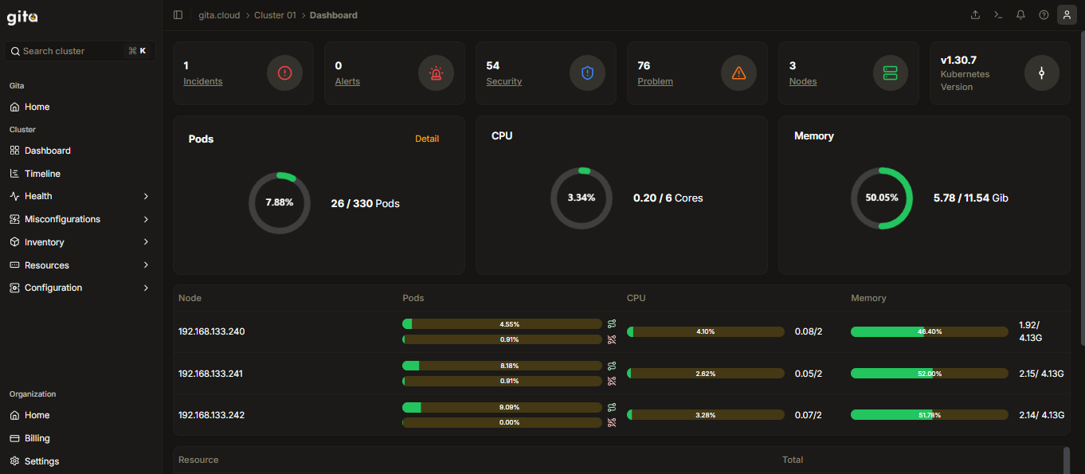Click memory usage bar for 192.168.133.240
Image resolution: width=1085 pixels, height=474 pixels.
click(930, 331)
